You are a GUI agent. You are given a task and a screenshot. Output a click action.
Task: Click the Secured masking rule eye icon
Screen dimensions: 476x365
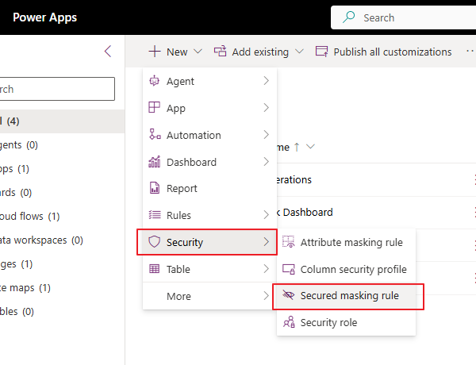point(289,295)
